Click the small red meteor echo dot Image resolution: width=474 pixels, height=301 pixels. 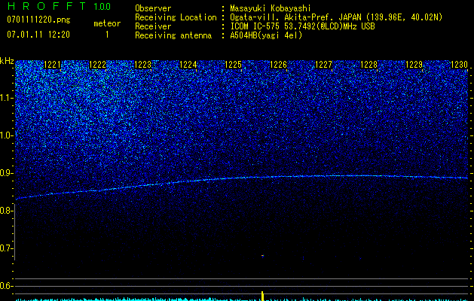pyautogui.click(x=263, y=256)
